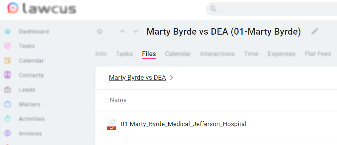Open the Dashboard home icon

pyautogui.click(x=8, y=31)
